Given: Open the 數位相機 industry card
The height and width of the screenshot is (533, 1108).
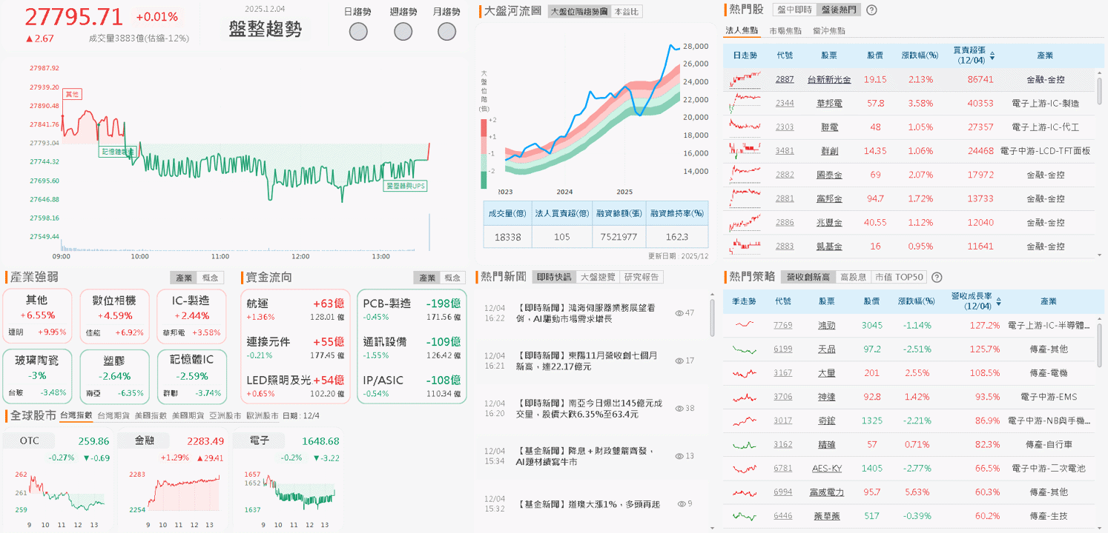Looking at the screenshot, I should point(113,316).
